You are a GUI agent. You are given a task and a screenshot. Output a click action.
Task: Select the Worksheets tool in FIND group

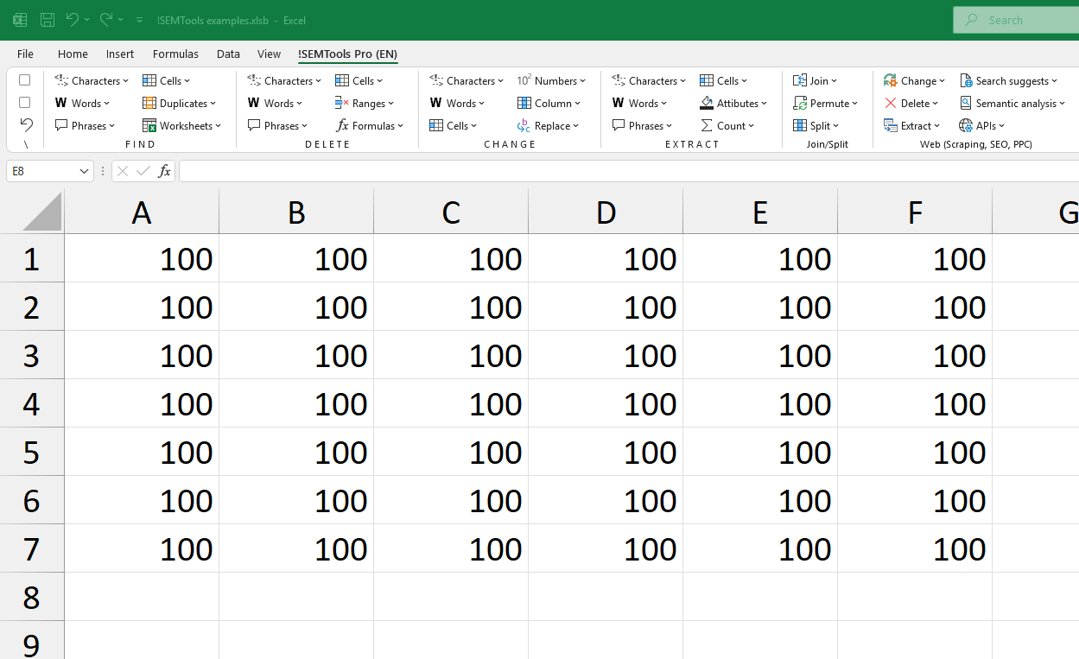[182, 125]
